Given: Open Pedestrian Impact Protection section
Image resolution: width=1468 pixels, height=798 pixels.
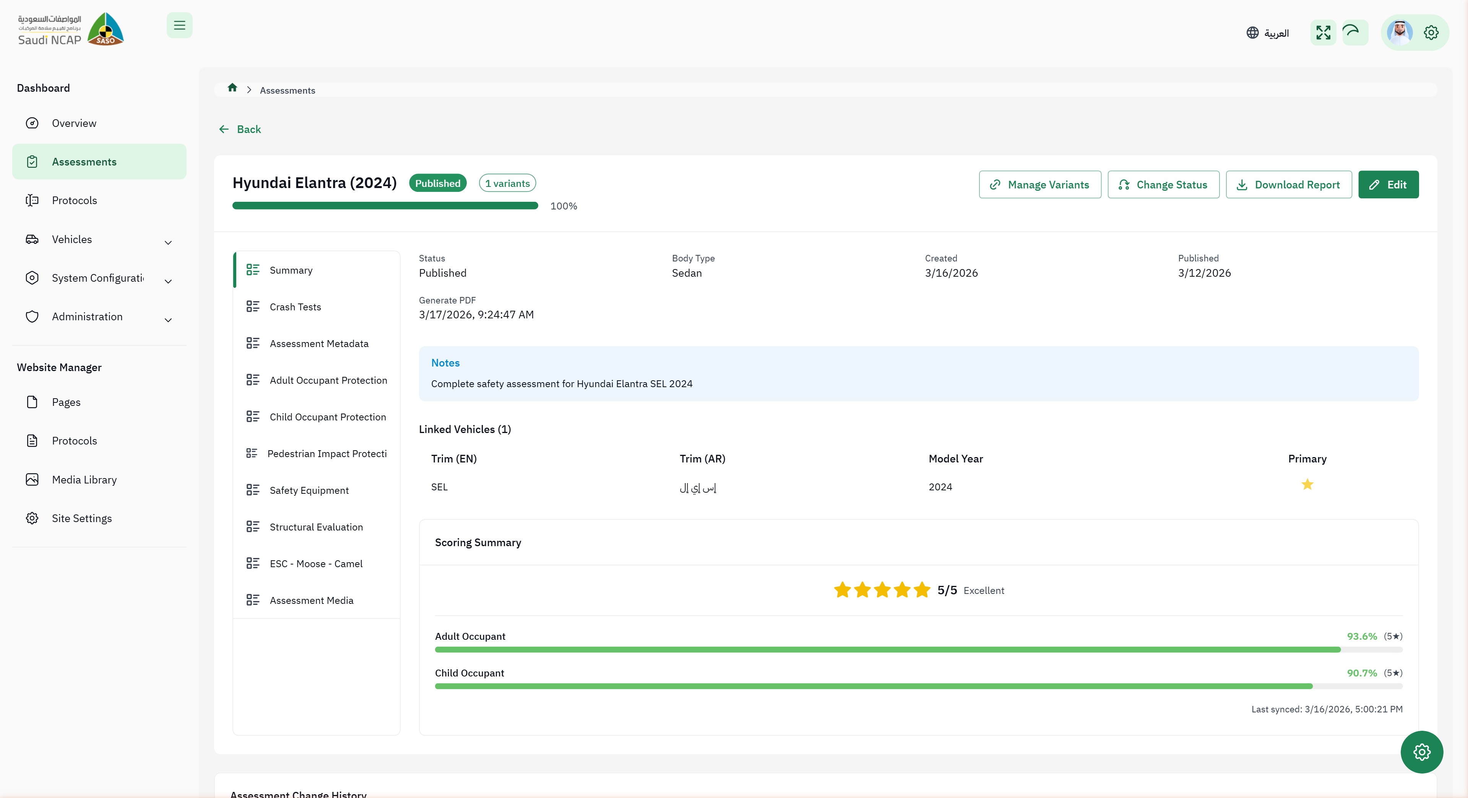Looking at the screenshot, I should (x=317, y=454).
